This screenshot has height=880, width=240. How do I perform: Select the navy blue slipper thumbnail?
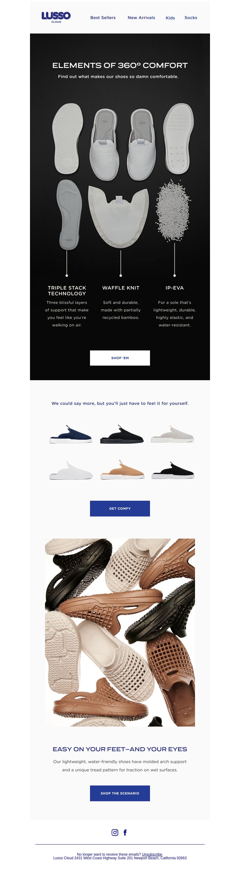(70, 434)
